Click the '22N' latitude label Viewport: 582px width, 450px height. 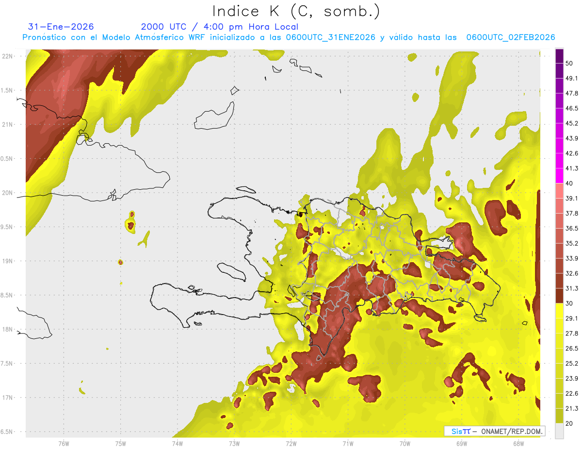tap(7, 56)
